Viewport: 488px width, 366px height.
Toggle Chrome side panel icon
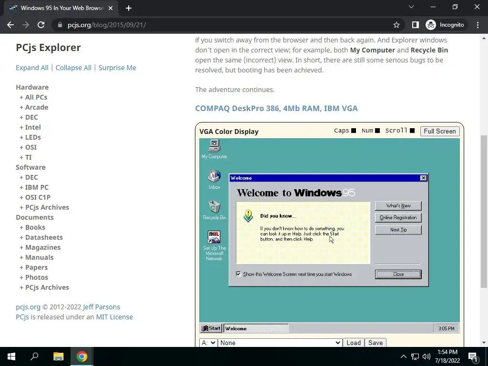coord(415,25)
